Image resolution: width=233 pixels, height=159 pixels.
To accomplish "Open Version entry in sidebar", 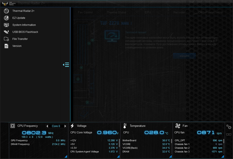I will coord(17,46).
